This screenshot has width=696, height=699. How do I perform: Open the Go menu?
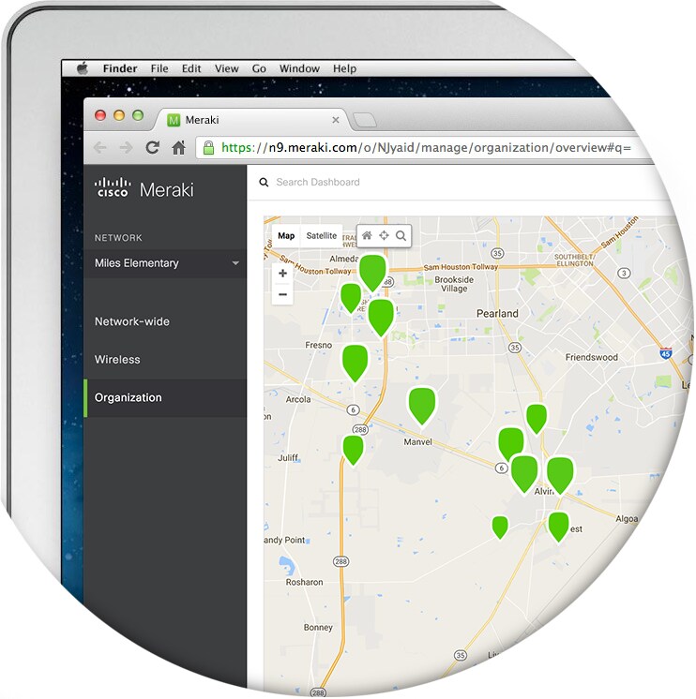pos(259,68)
